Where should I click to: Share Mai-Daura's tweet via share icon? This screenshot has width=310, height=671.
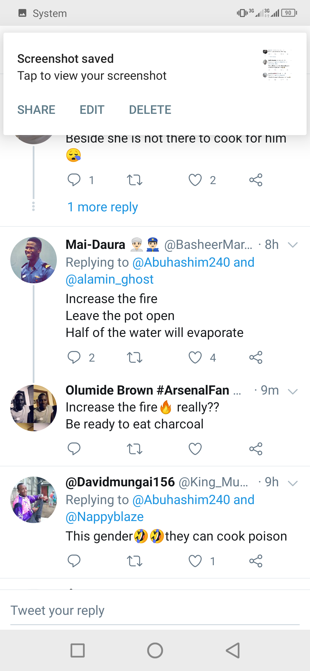256,358
